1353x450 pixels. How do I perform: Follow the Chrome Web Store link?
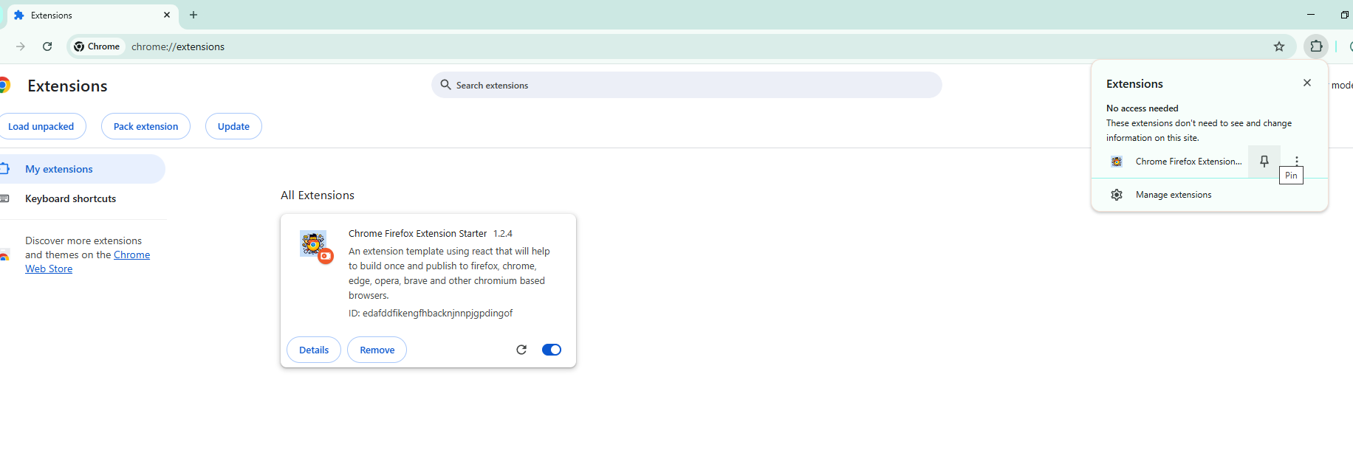[87, 262]
